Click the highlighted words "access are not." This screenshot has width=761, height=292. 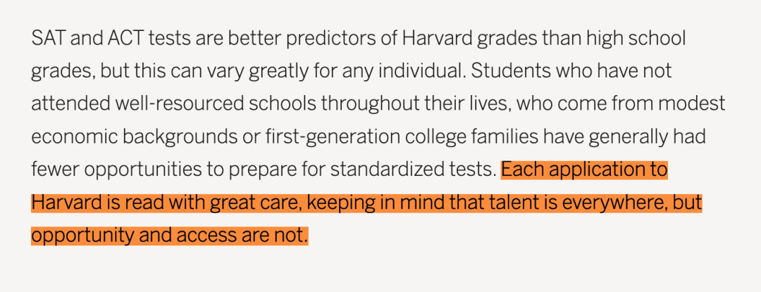(x=242, y=236)
